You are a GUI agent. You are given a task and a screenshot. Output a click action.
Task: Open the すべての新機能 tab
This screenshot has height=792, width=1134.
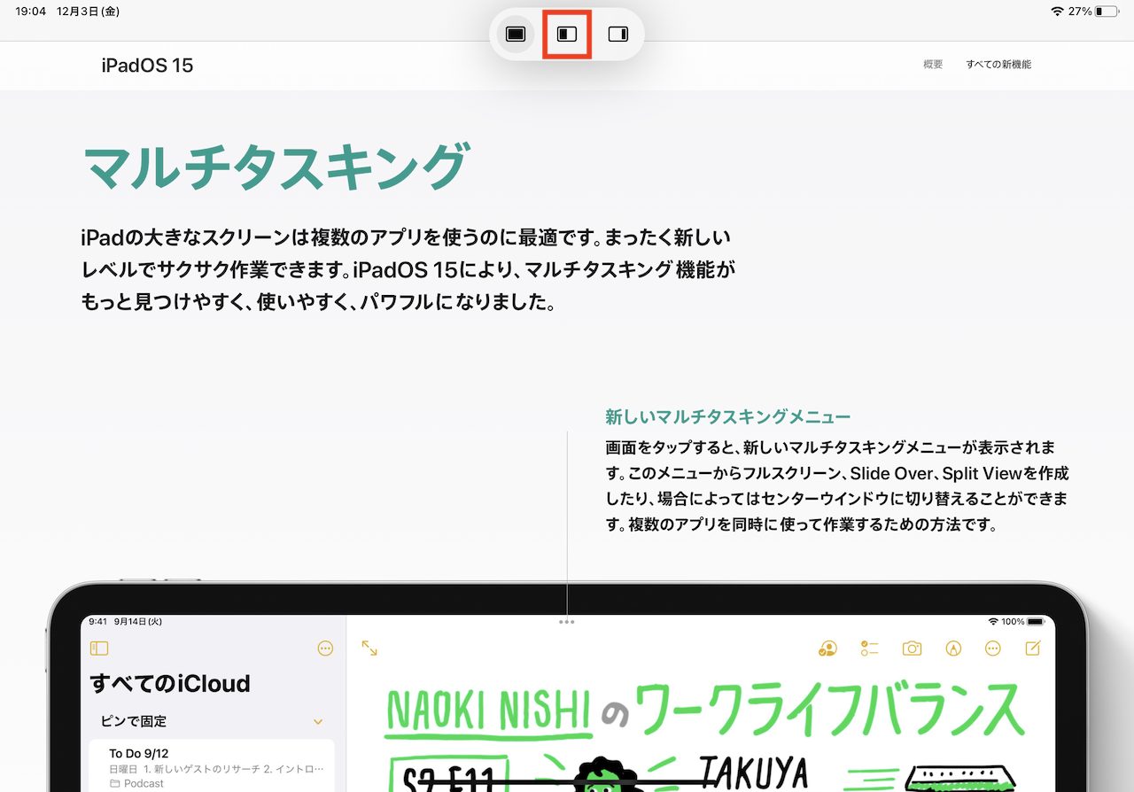tap(998, 65)
